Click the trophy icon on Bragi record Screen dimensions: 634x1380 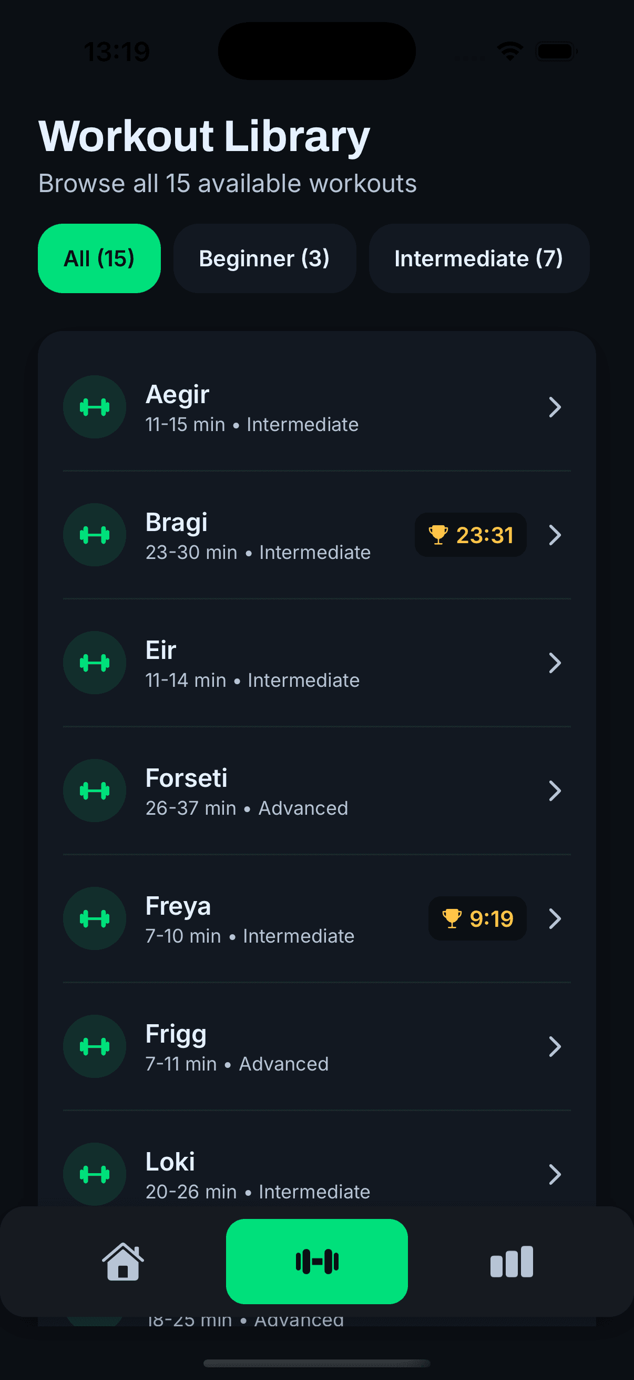[x=438, y=535]
